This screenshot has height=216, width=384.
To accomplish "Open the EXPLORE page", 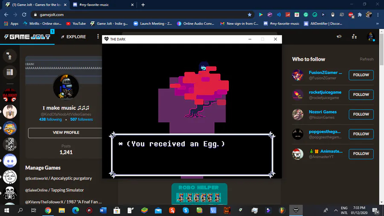I will pyautogui.click(x=73, y=37).
